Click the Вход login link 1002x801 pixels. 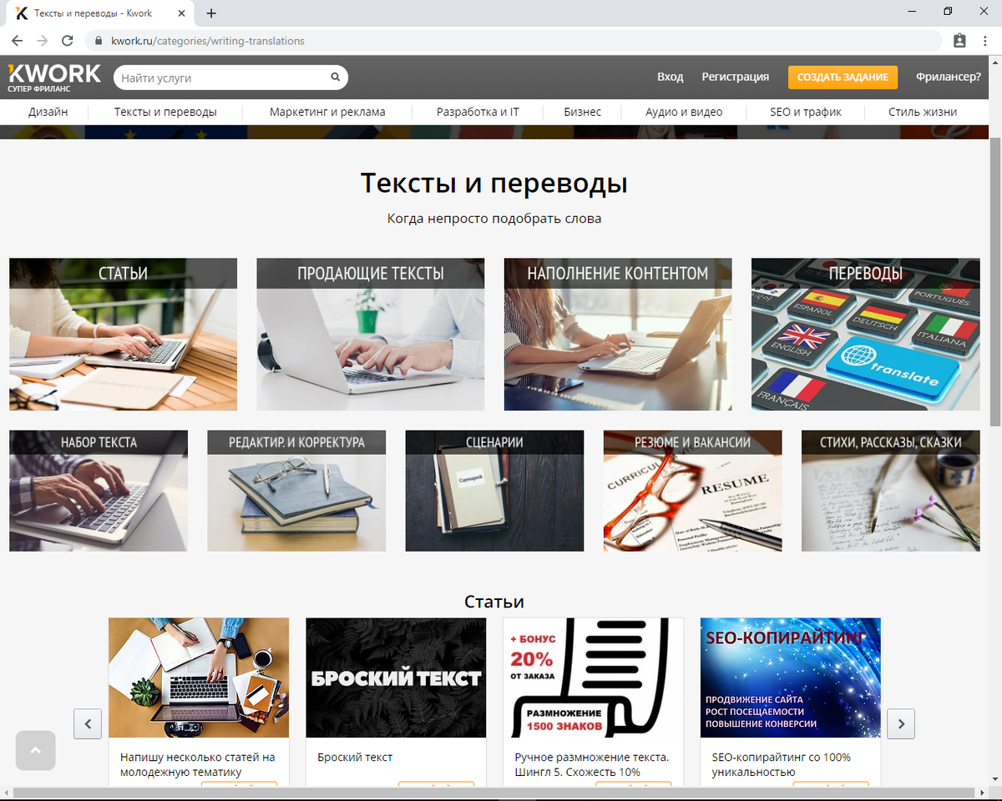[x=670, y=77]
